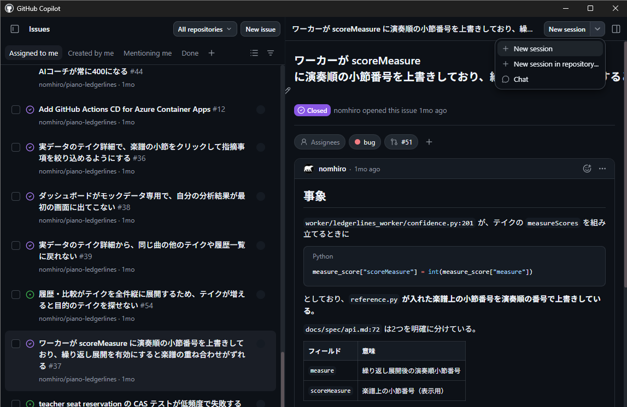Click the main New session button
The width and height of the screenshot is (627, 407).
coord(567,29)
